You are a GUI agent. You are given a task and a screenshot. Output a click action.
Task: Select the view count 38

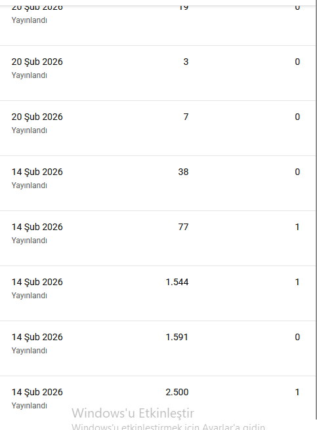point(183,172)
